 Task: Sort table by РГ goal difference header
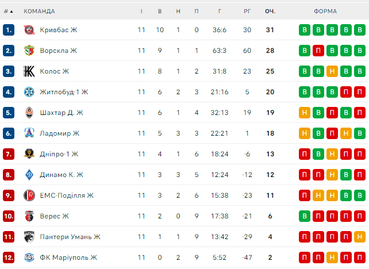click(x=247, y=11)
